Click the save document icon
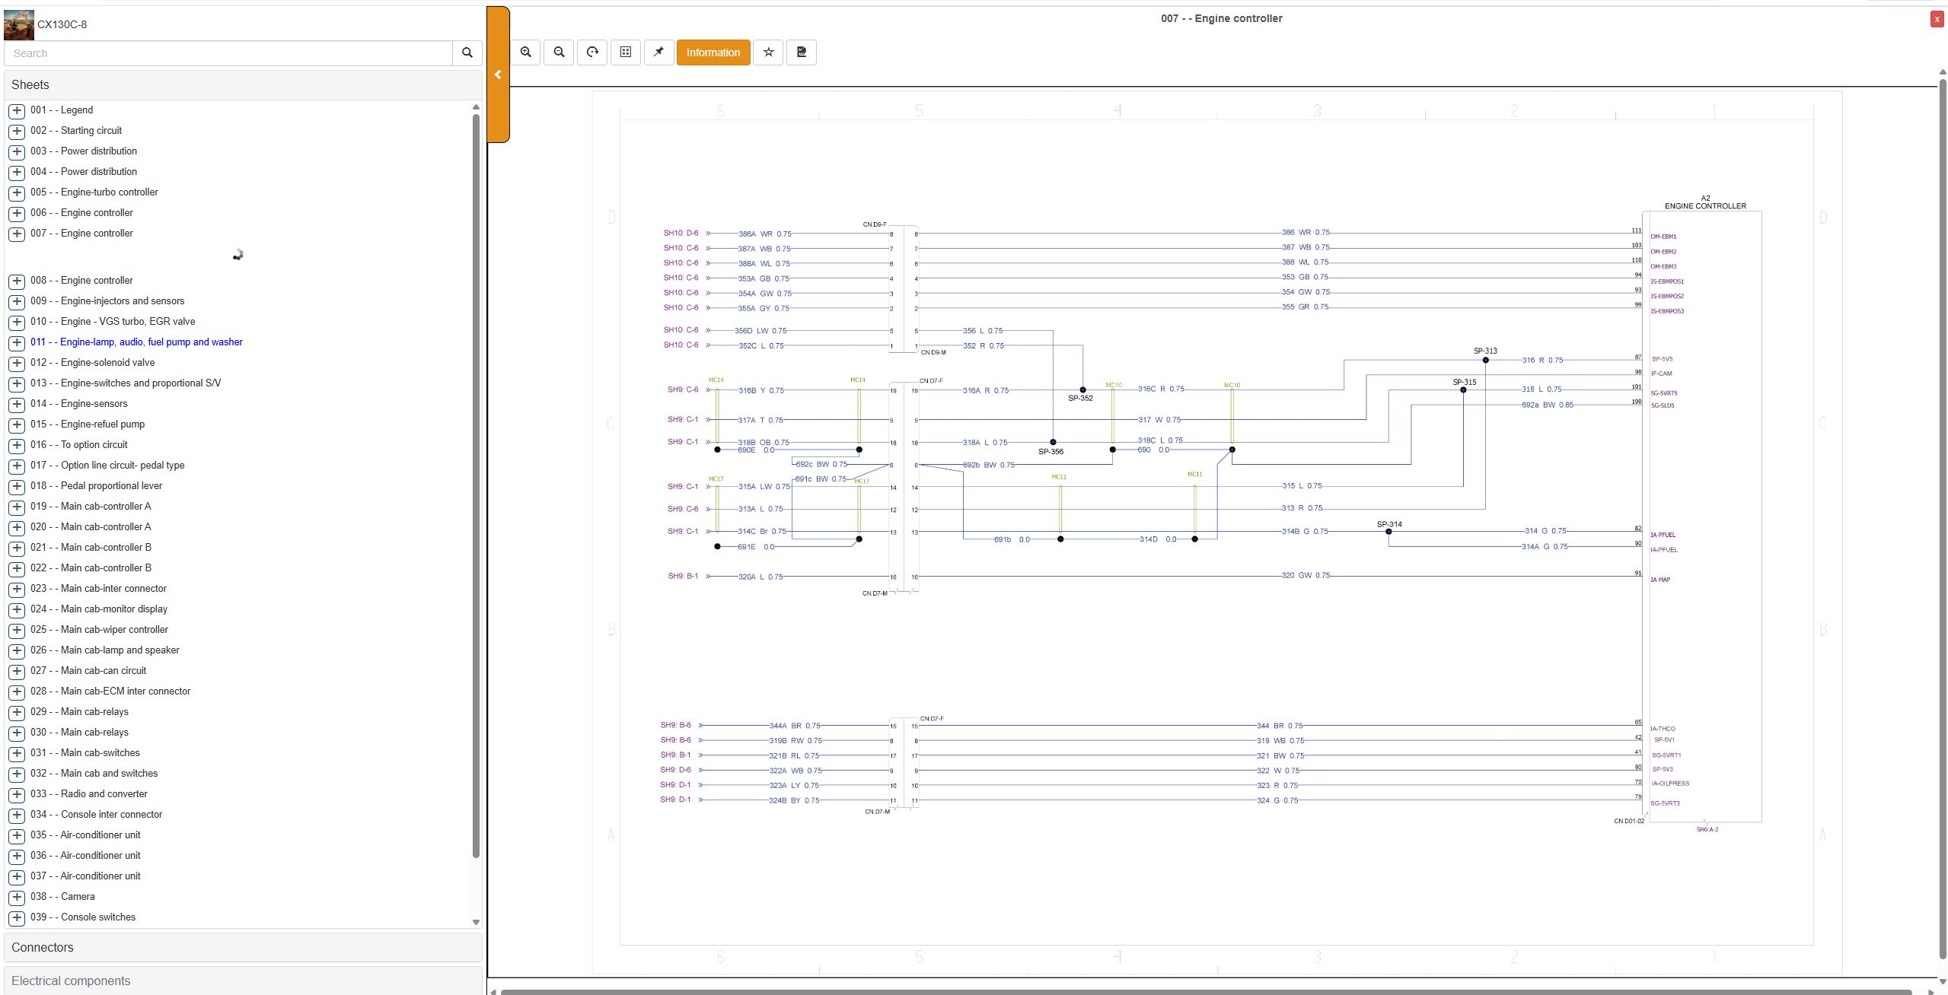Image resolution: width=1948 pixels, height=995 pixels. [802, 52]
